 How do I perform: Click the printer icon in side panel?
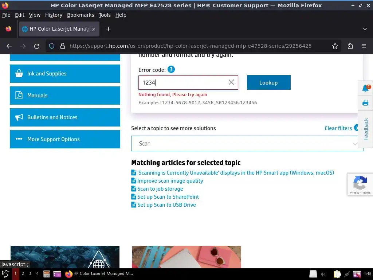365,103
